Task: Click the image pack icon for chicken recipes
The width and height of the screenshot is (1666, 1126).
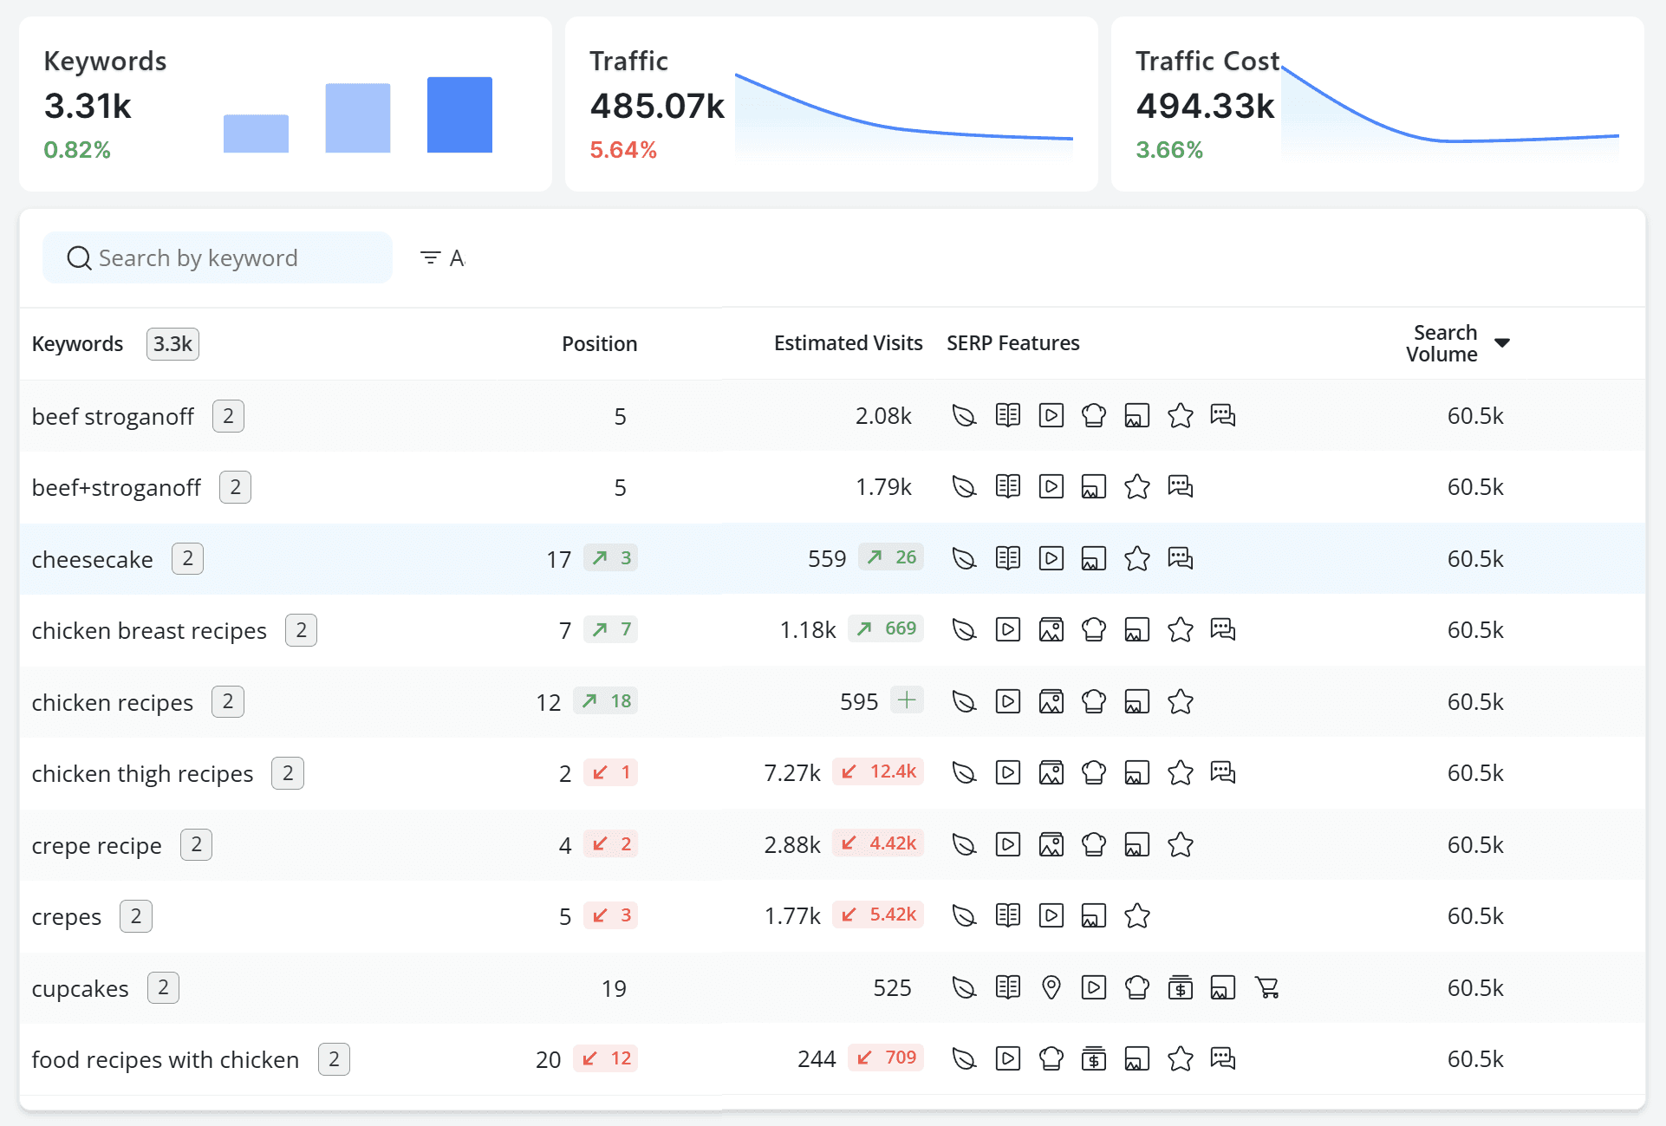Action: pyautogui.click(x=1051, y=701)
